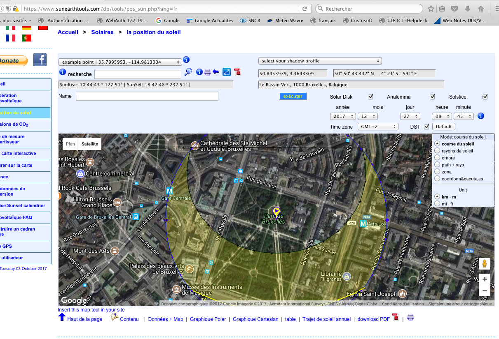Click the printer icon in the toolbar row
Screen dimensions: 499x339
pyautogui.click(x=208, y=72)
